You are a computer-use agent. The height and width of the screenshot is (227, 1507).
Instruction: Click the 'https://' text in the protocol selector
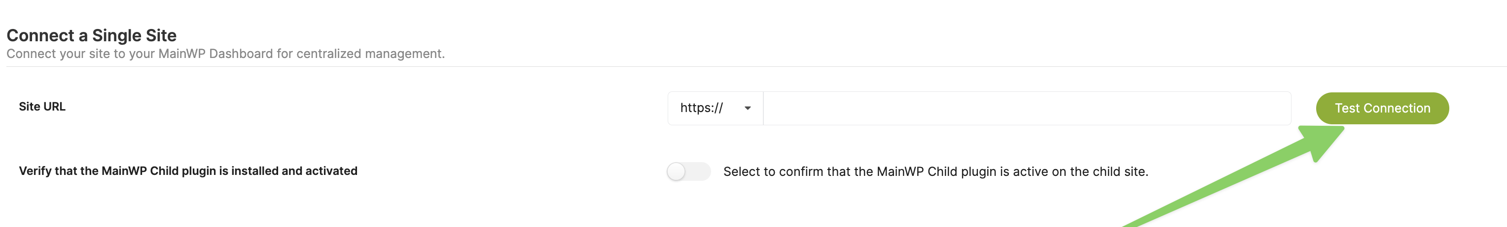701,108
